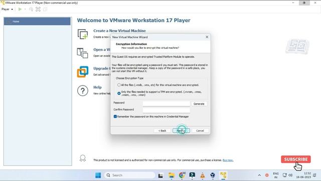The width and height of the screenshot is (321, 181).
Task: Click the ENG IN language indicator
Action: pyautogui.click(x=276, y=175)
